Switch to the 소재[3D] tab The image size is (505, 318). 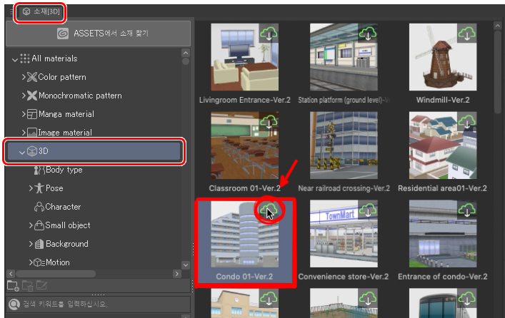(x=40, y=11)
